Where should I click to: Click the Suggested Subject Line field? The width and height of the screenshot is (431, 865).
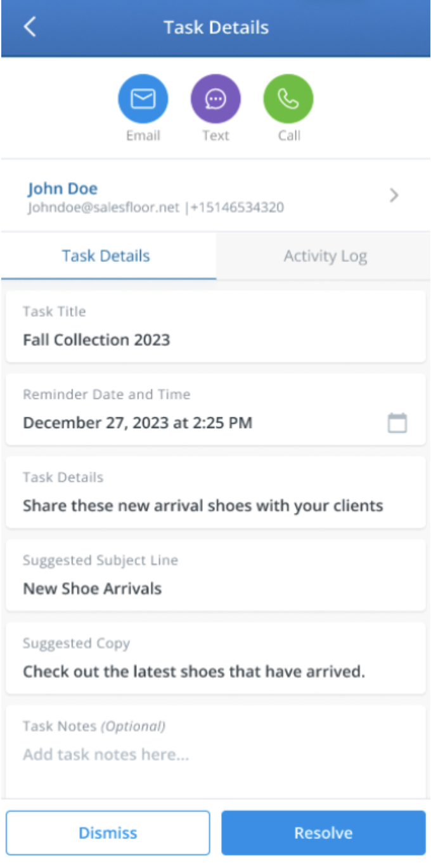(x=215, y=575)
